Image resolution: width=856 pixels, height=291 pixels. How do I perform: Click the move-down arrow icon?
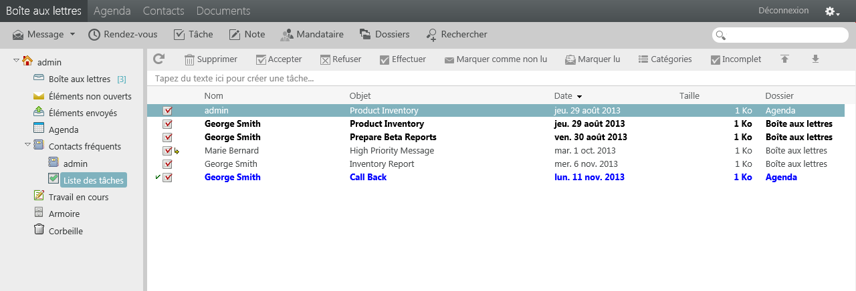815,59
